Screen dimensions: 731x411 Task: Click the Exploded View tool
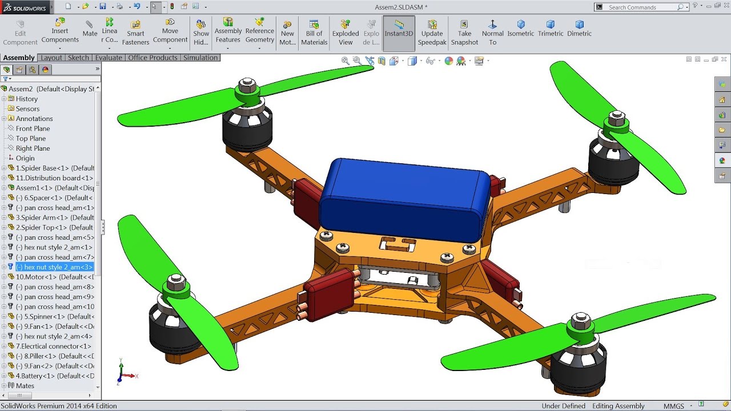point(346,33)
